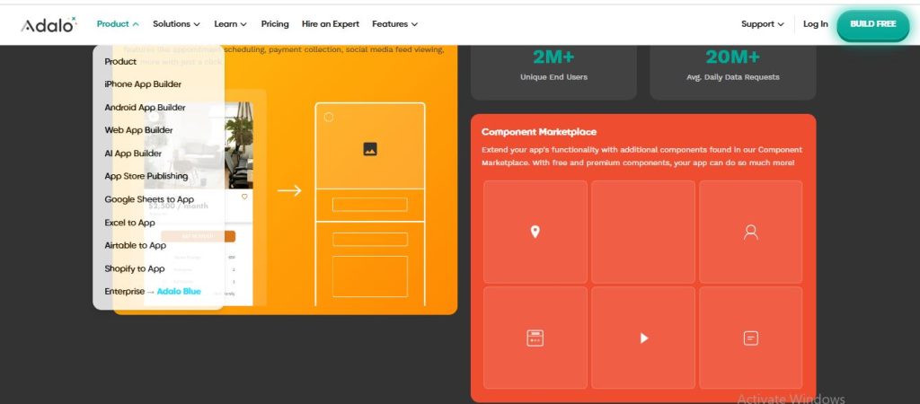Image resolution: width=920 pixels, height=404 pixels.
Task: Click the Adalo logo
Action: (x=49, y=24)
